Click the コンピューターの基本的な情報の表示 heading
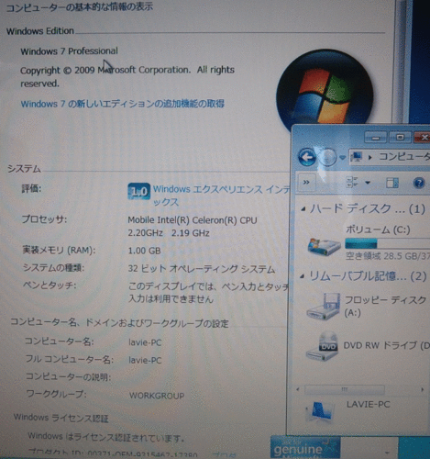 tap(80, 7)
